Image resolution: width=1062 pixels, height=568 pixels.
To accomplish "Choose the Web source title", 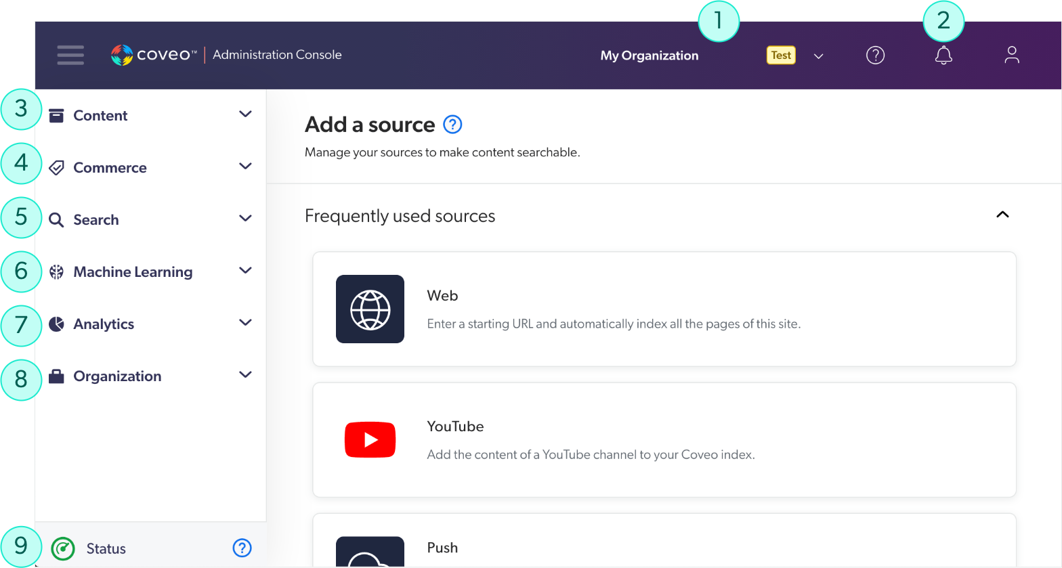I will [442, 296].
